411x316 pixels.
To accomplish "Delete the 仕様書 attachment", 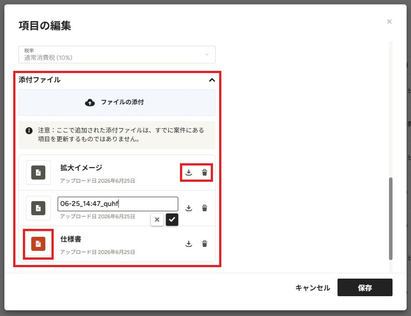I will coord(205,244).
